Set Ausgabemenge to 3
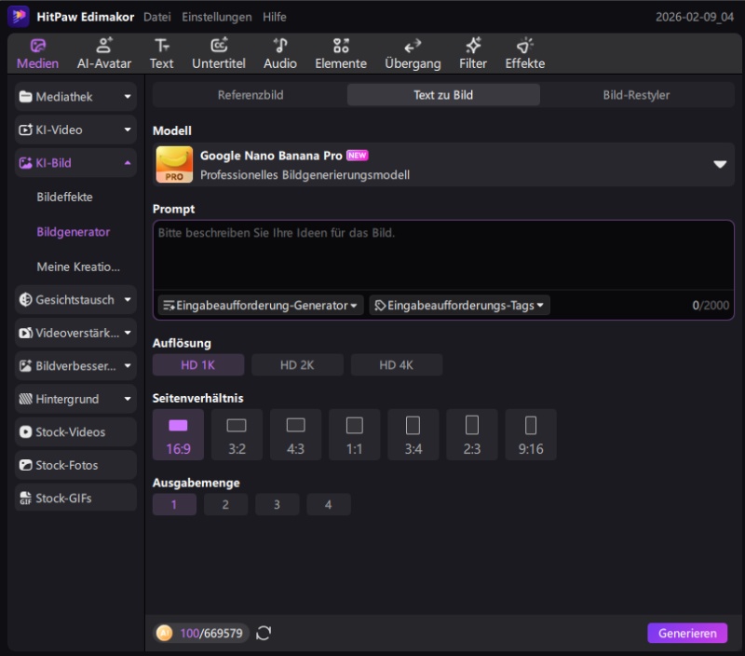 (277, 505)
